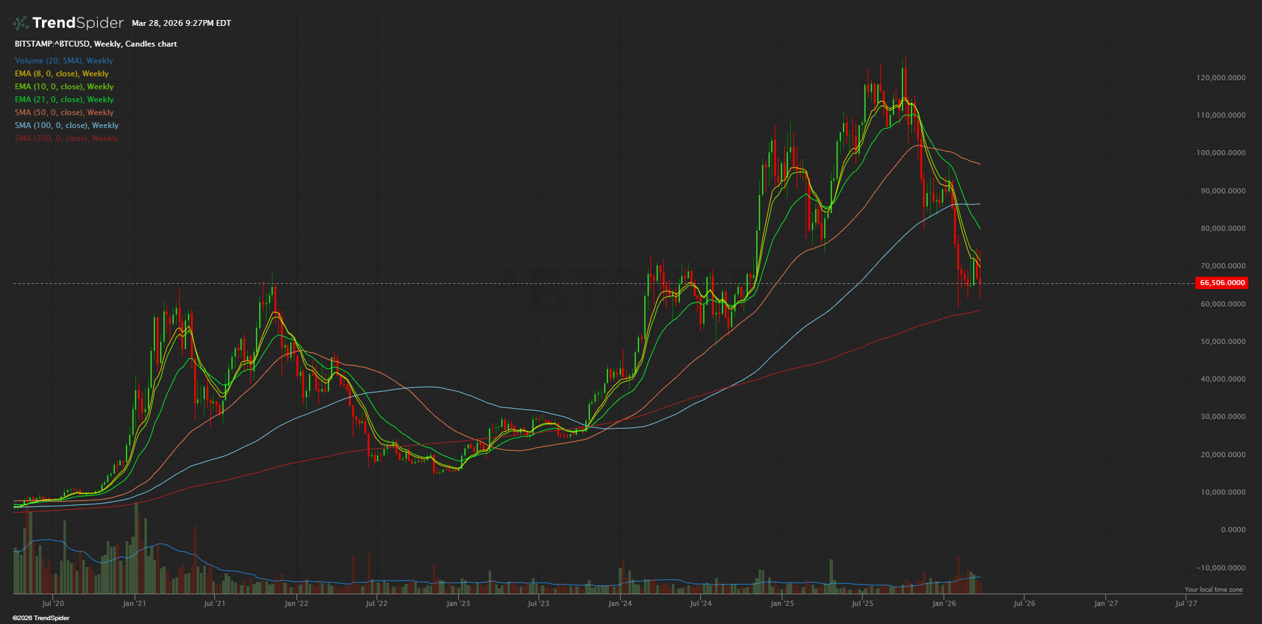Toggle the Volume (20, SMA) legend entry

pyautogui.click(x=64, y=61)
